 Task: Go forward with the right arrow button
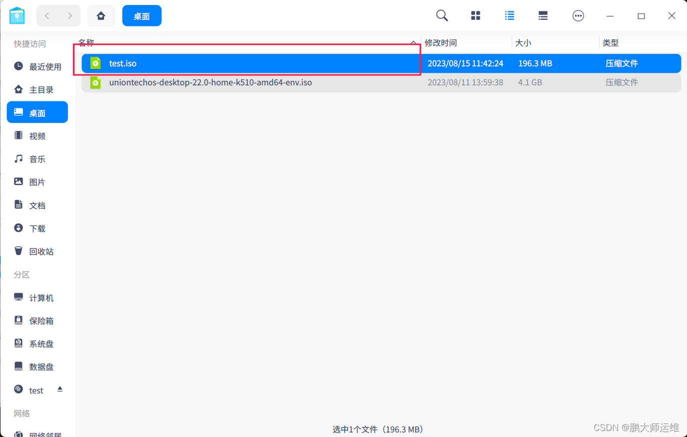(x=69, y=16)
